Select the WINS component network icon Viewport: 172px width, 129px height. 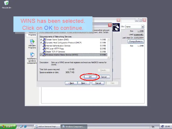(44, 55)
